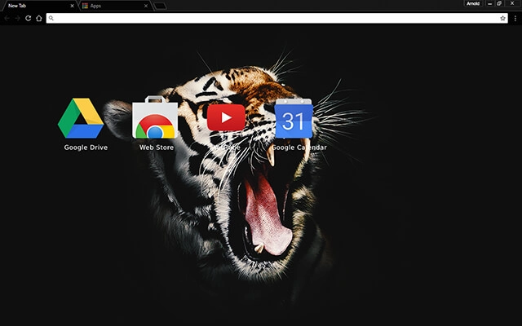Switch to the Apps tab
522x326 pixels.
coord(116,6)
